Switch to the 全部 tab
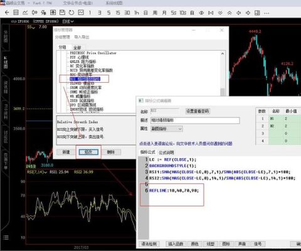 [77, 48]
